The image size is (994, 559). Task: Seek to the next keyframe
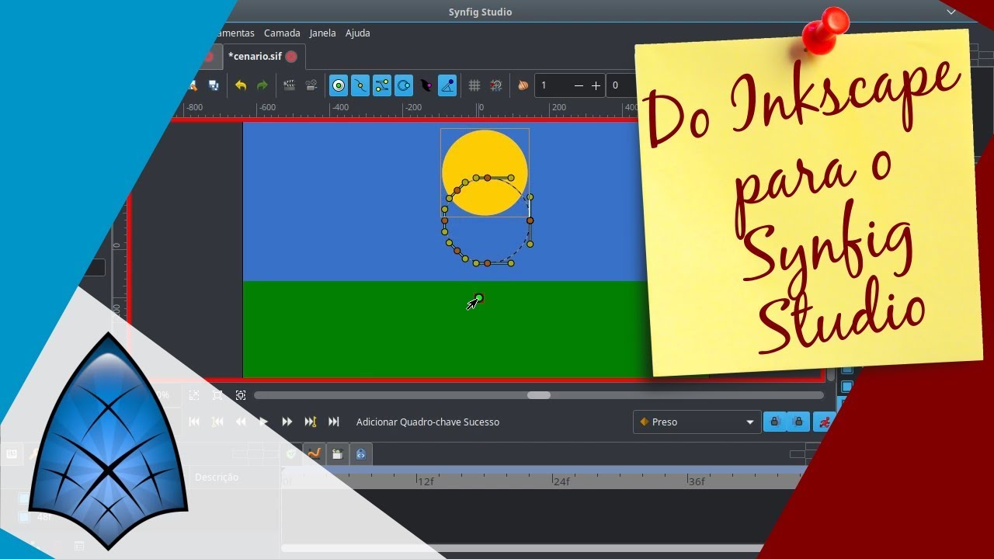click(310, 422)
